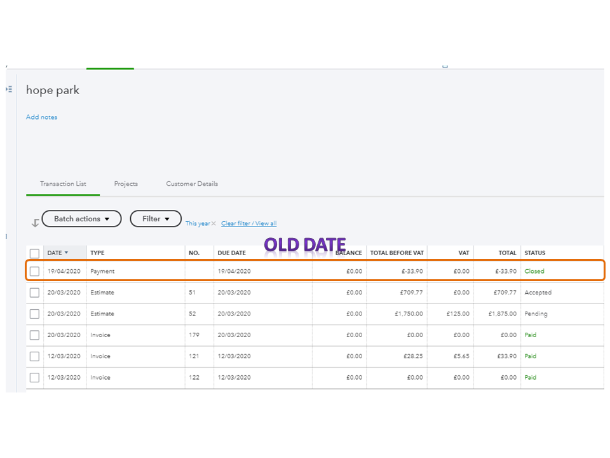Expand the left navigation panel icon
Viewport: 610px width, 458px height.
point(9,90)
